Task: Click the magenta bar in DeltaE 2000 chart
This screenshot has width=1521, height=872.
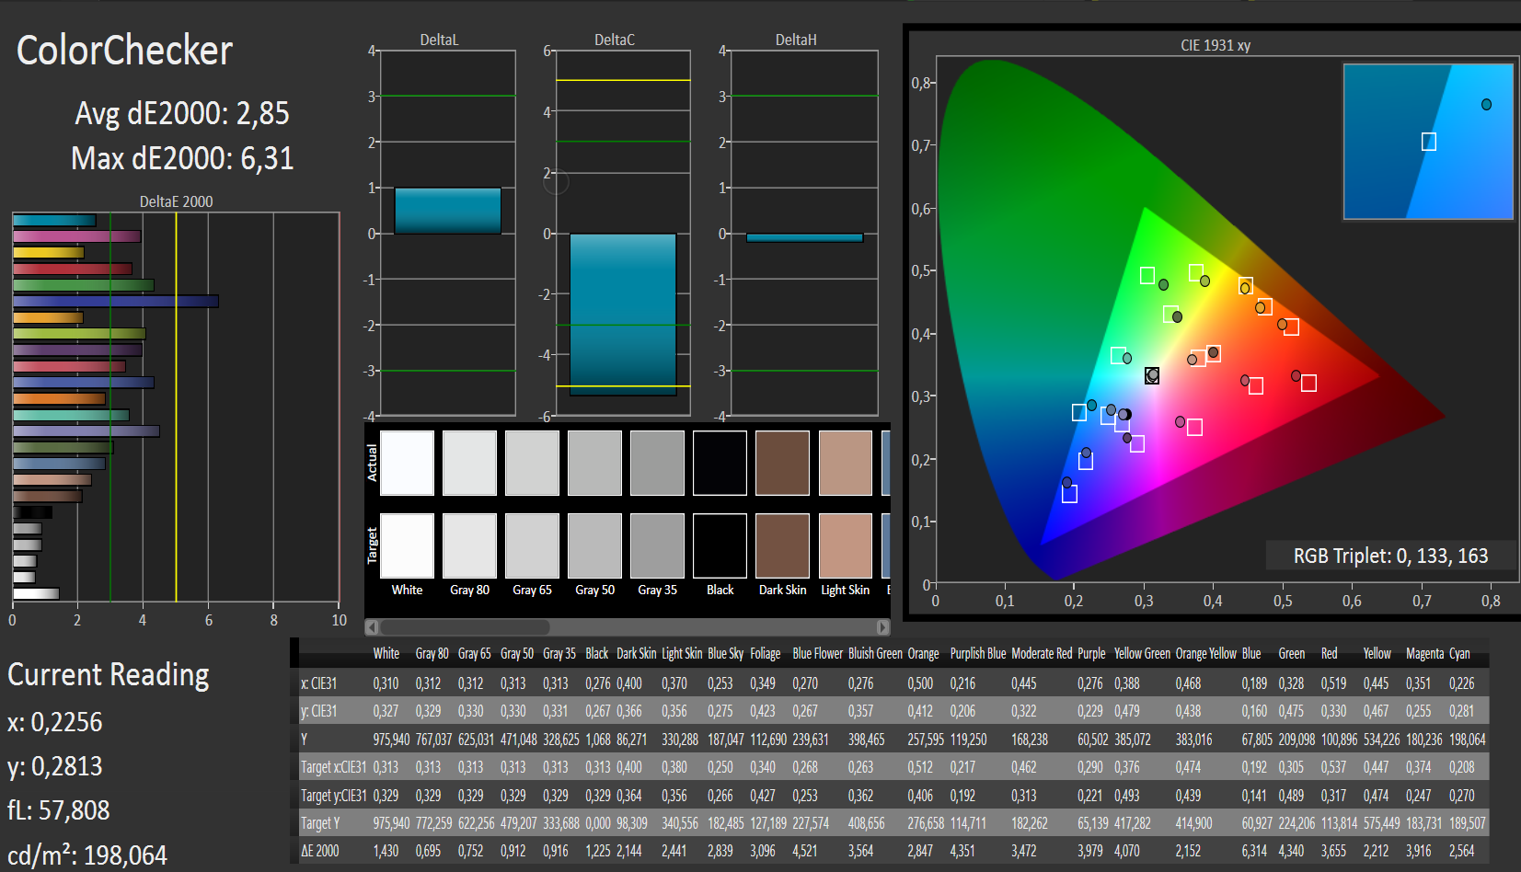Action: coord(76,236)
